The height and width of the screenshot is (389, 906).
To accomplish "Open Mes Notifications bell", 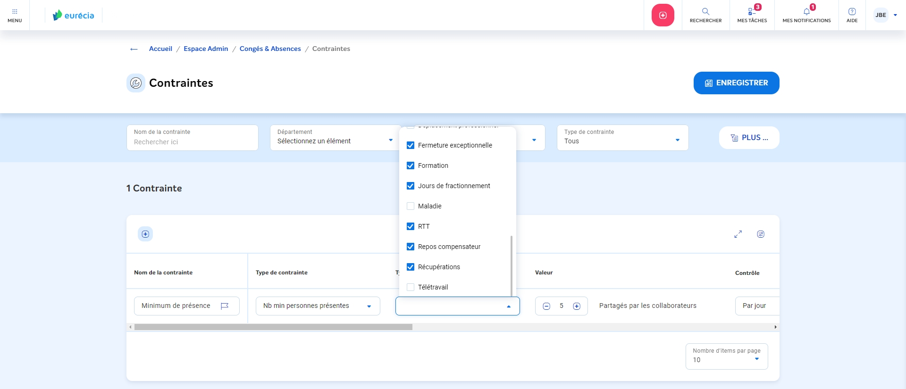I will click(806, 15).
